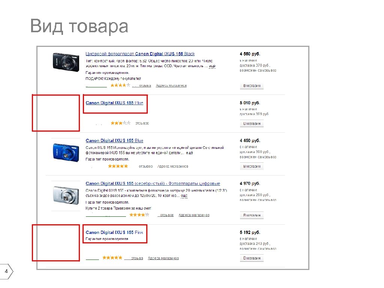Click 'В магазин' button for 5 010 руб. offer

252,124
